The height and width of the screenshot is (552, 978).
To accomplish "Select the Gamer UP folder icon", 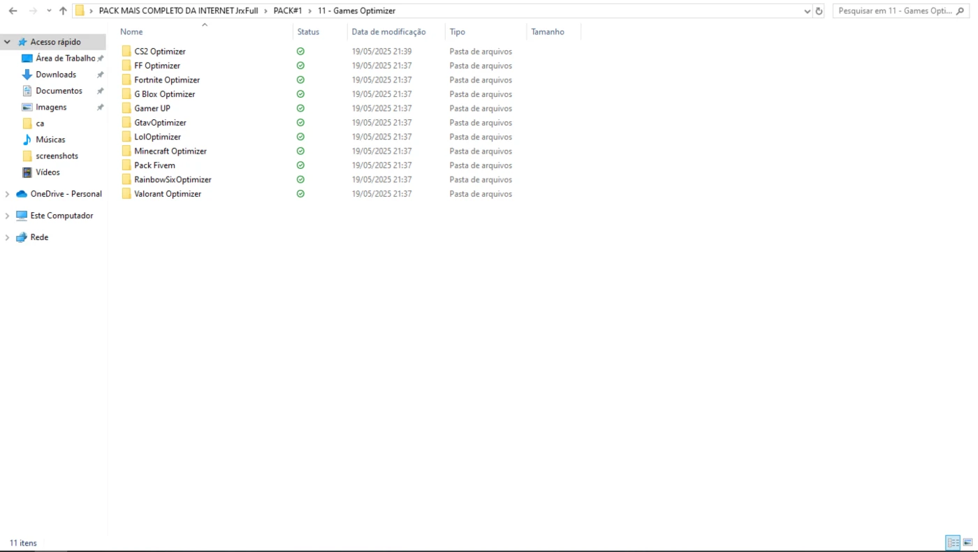I will coord(126,108).
